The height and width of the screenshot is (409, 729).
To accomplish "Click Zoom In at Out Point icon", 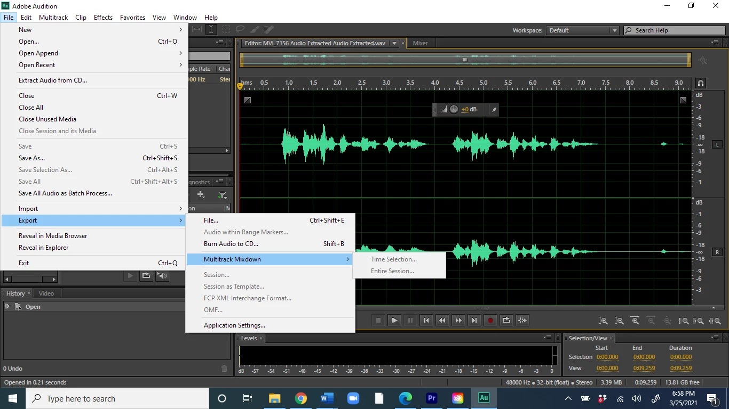I will click(700, 321).
